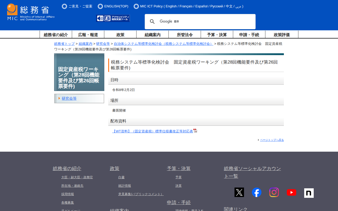This screenshot has width=338, height=211.
Task: Select the ENGLISH(TOP) link
Action: coord(116,6)
